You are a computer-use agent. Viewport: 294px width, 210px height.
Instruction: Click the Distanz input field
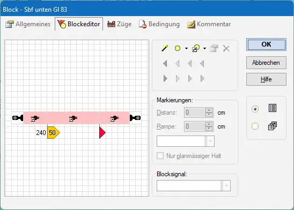(x=195, y=112)
